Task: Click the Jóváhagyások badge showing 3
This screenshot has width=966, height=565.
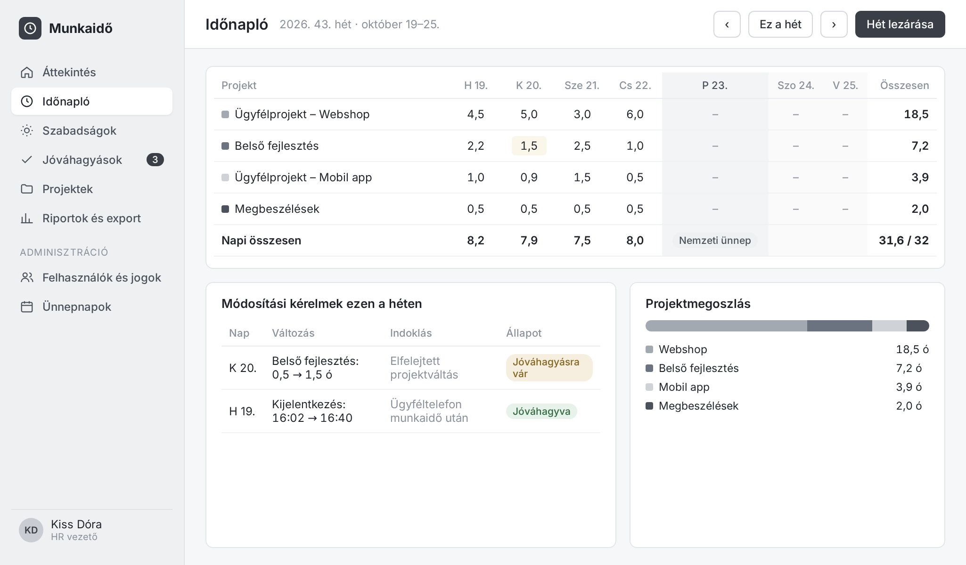Action: [x=155, y=160]
